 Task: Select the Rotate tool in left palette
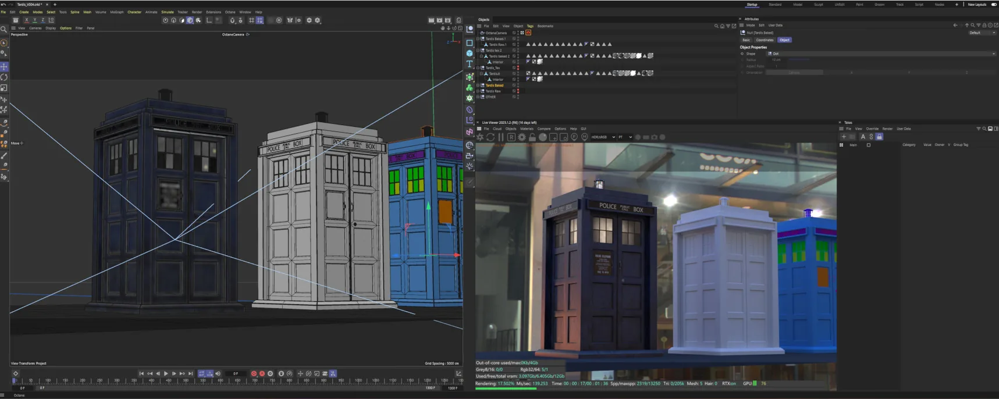[4, 77]
